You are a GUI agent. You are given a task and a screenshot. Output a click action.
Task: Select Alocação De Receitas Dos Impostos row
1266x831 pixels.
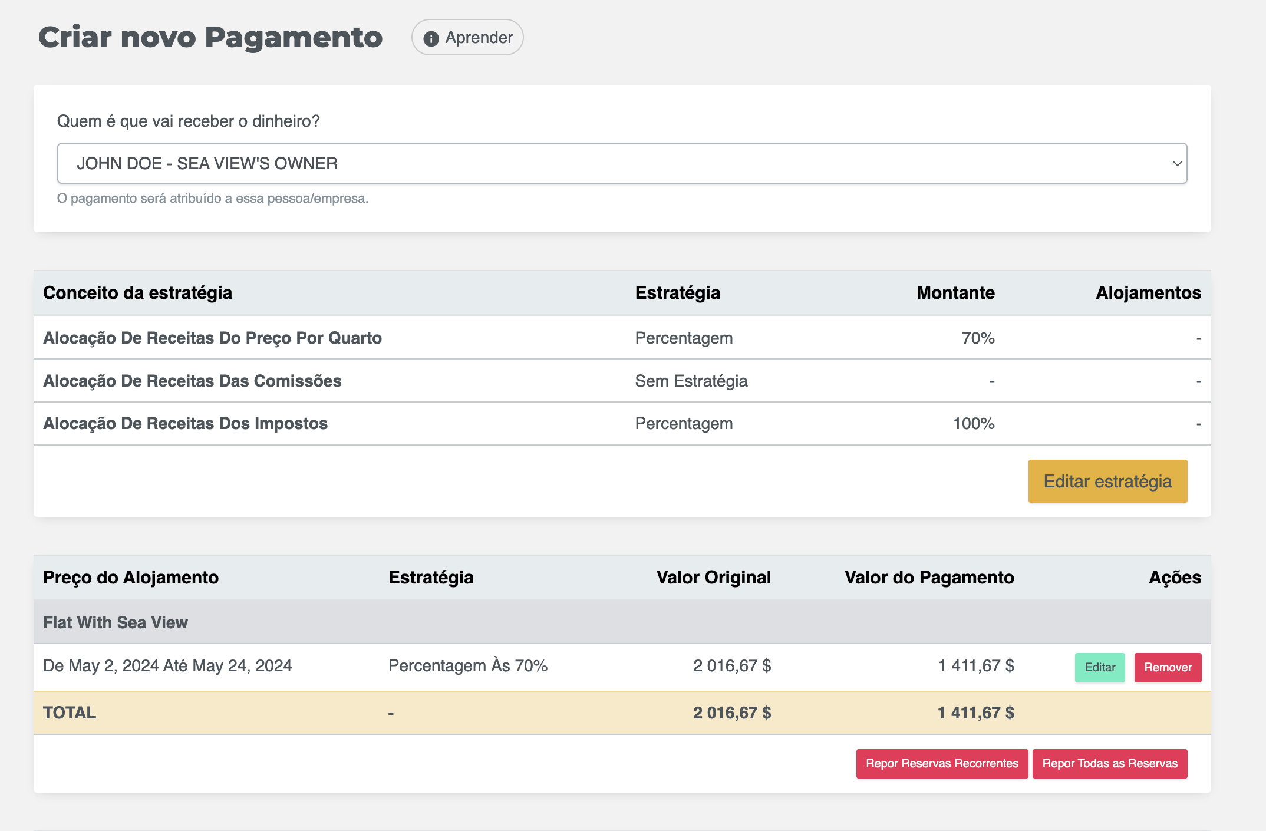tap(185, 423)
